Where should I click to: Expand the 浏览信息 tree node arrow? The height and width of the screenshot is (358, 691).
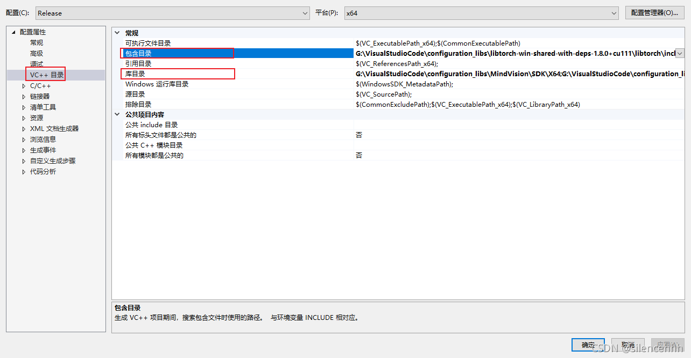(24, 140)
